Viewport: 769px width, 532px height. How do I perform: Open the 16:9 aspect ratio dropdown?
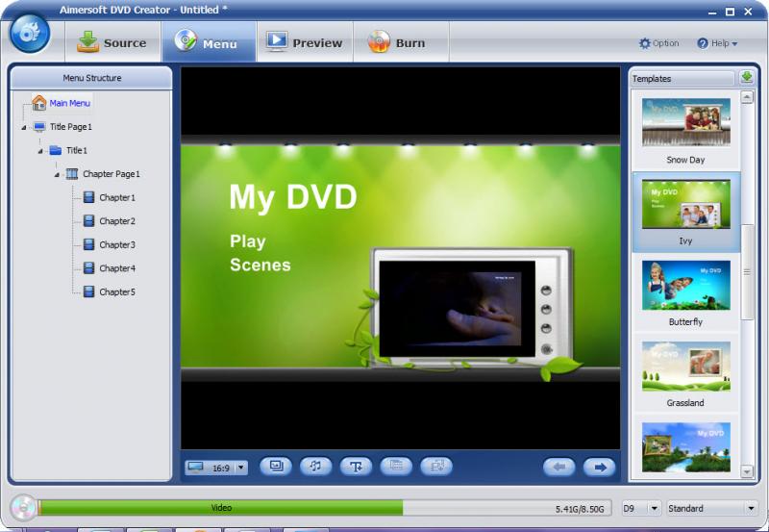pos(240,468)
